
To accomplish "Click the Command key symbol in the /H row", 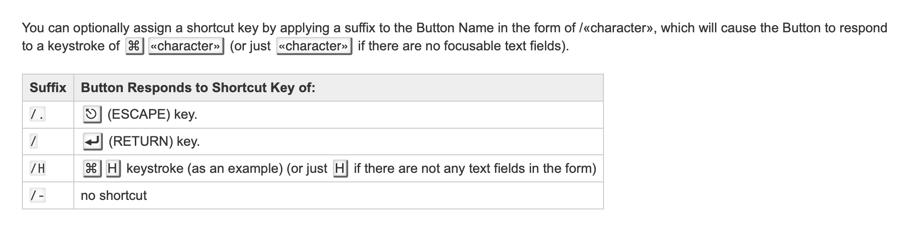I will [x=91, y=169].
